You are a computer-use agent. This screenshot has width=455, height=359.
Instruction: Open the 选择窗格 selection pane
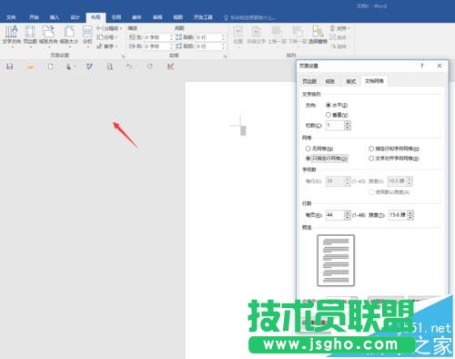point(318,36)
